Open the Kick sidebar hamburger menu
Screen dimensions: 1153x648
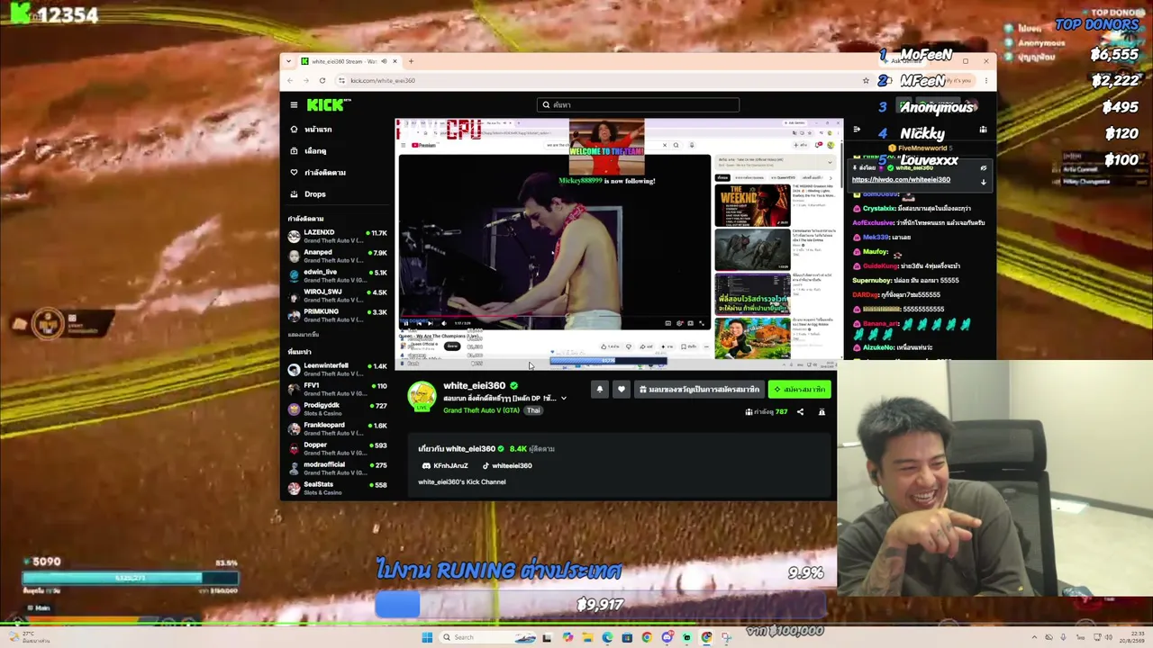(x=294, y=105)
